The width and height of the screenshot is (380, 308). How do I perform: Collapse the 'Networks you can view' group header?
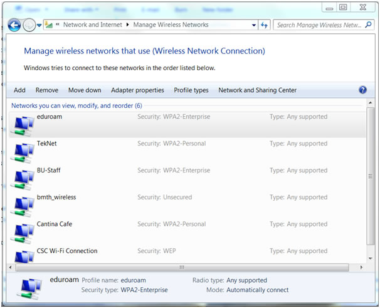[x=77, y=106]
